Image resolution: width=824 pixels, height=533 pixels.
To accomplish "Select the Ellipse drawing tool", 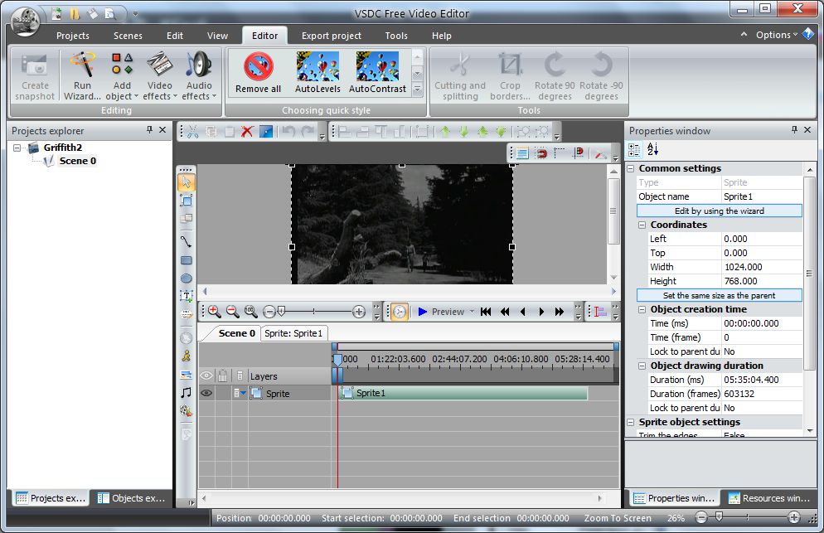I will (x=187, y=279).
